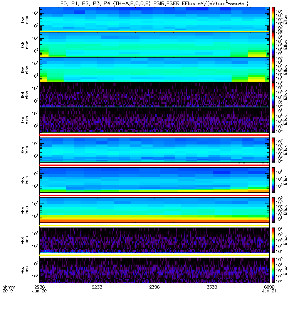Click the Eflux label of thb ions colorbar

pos(285,180)
